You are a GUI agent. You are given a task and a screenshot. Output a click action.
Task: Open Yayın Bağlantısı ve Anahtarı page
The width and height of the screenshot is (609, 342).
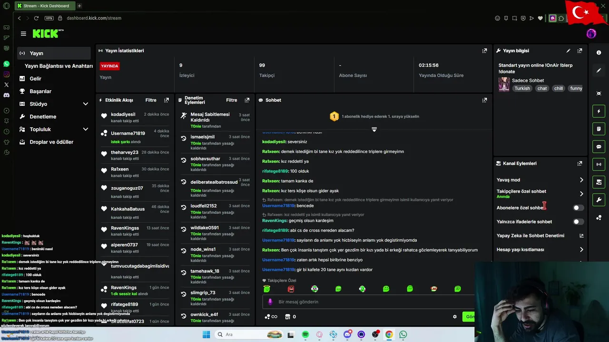click(59, 66)
